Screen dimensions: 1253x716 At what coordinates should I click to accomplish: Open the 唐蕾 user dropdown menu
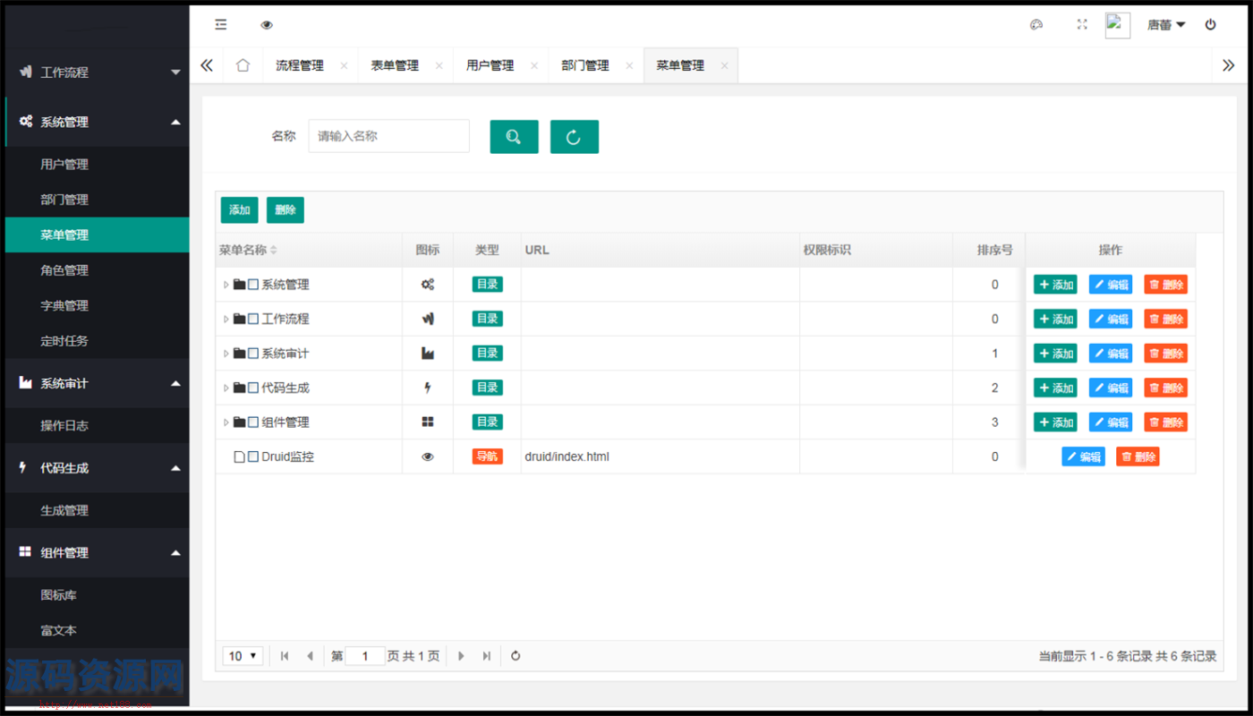click(x=1165, y=25)
